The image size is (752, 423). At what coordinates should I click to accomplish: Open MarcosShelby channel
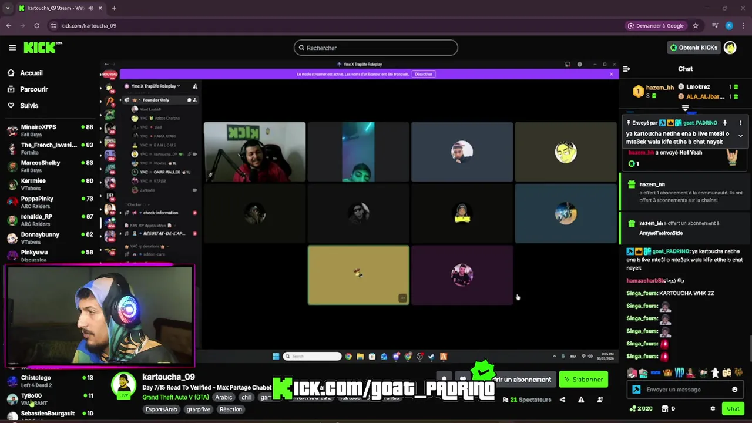pos(49,166)
